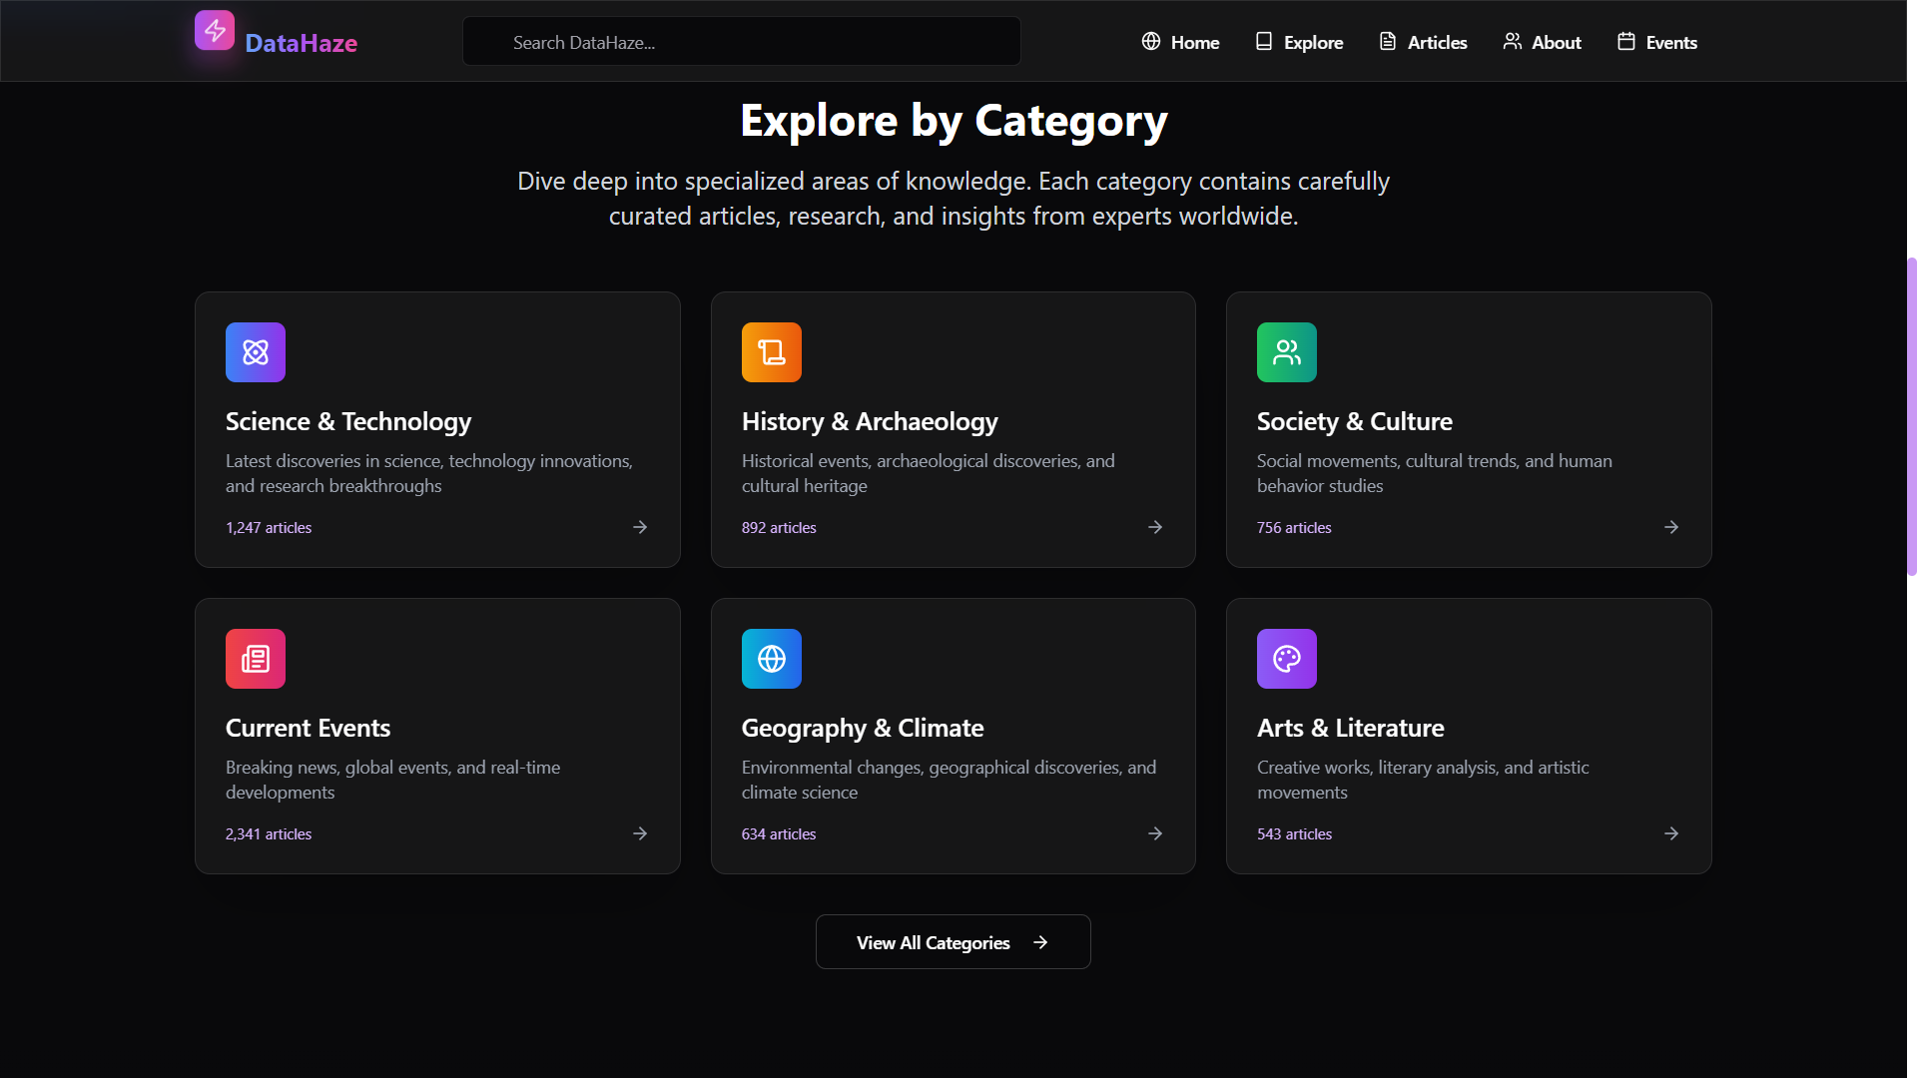Viewport: 1917px width, 1078px height.
Task: Open the About page in navbar
Action: pos(1542,42)
